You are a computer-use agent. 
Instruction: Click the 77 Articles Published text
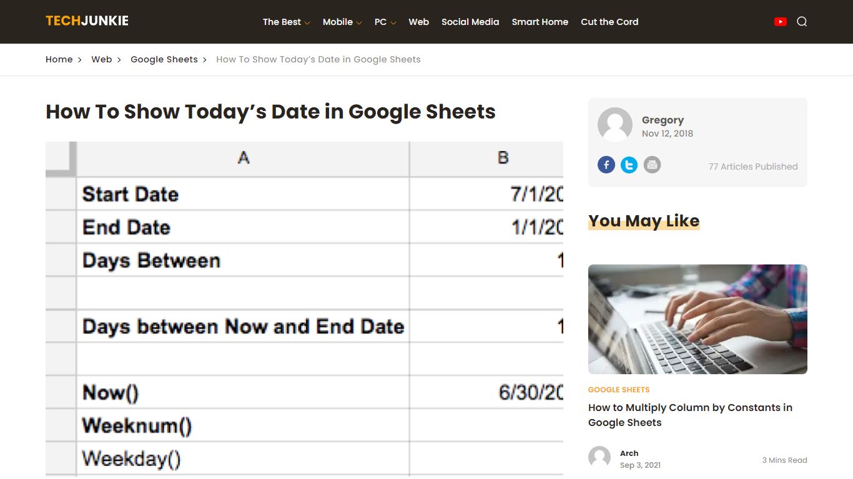click(x=753, y=167)
